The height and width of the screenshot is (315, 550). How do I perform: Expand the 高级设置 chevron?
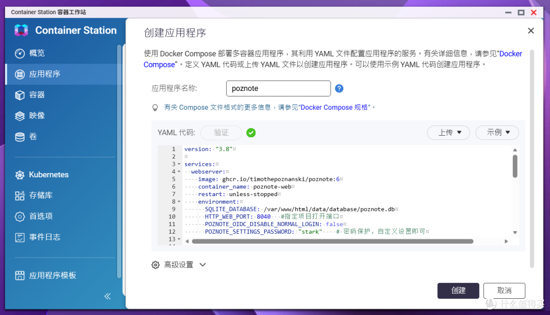pos(202,265)
